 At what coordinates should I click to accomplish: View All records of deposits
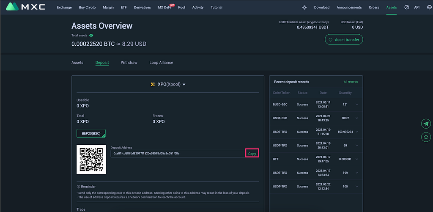click(351, 82)
